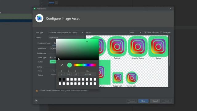The image size is (197, 111).
Task: Click the Cancel button
Action: 155,101
